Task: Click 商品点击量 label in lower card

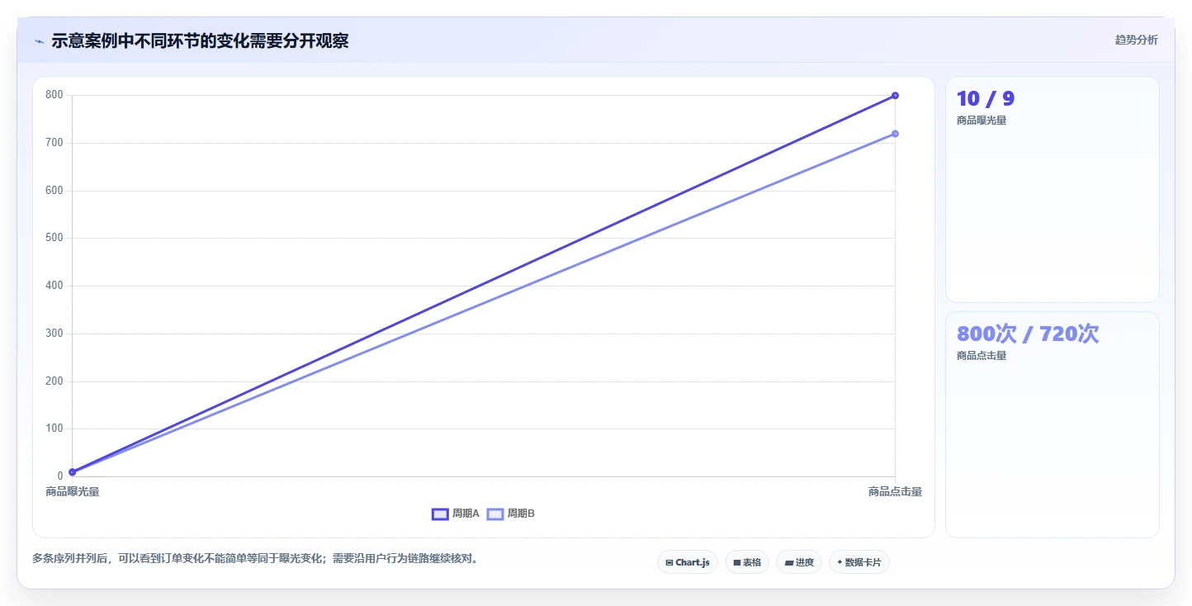Action: 982,356
